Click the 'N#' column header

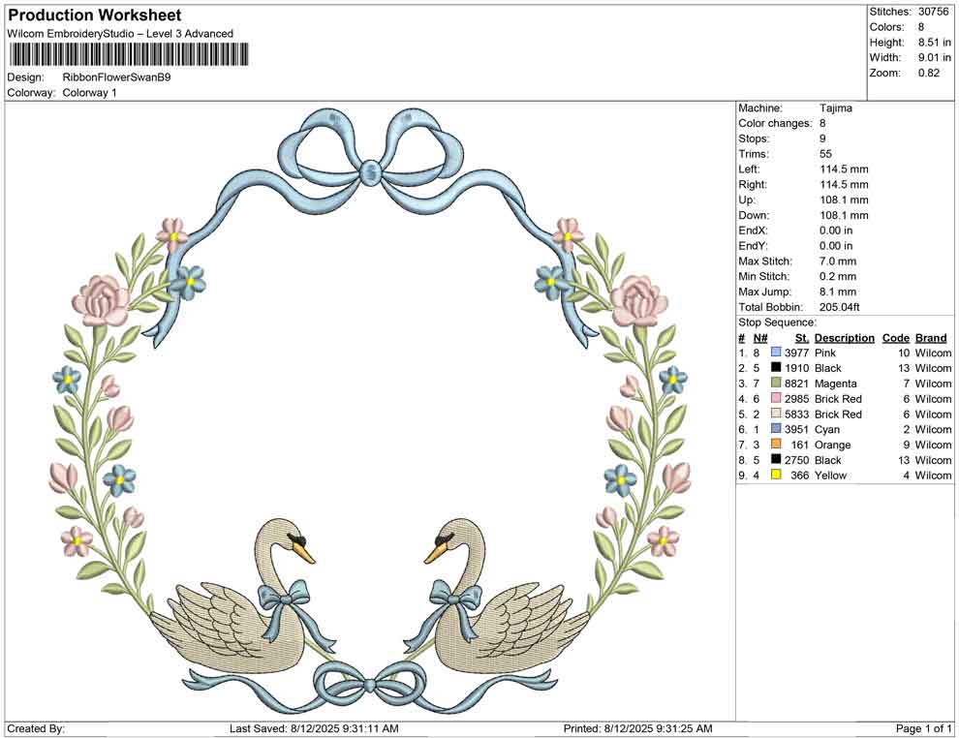pos(760,337)
